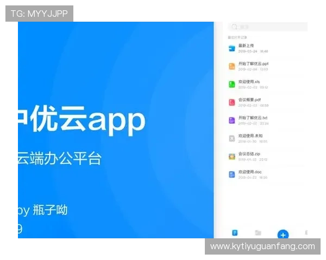Open file 会议总结.zip
The image size is (326, 260).
click(267, 157)
